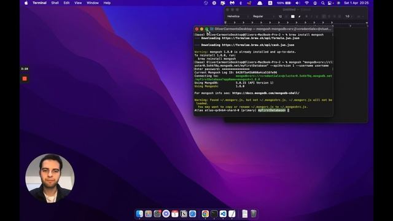Open the Terminal application menu

pos(39,3)
